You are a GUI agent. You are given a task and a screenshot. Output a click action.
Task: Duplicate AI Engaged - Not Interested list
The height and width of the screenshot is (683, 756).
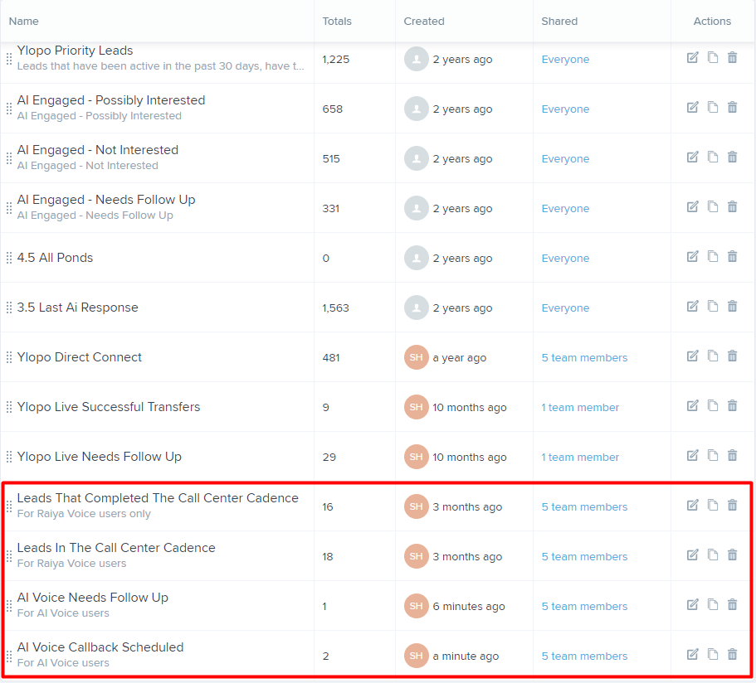712,157
